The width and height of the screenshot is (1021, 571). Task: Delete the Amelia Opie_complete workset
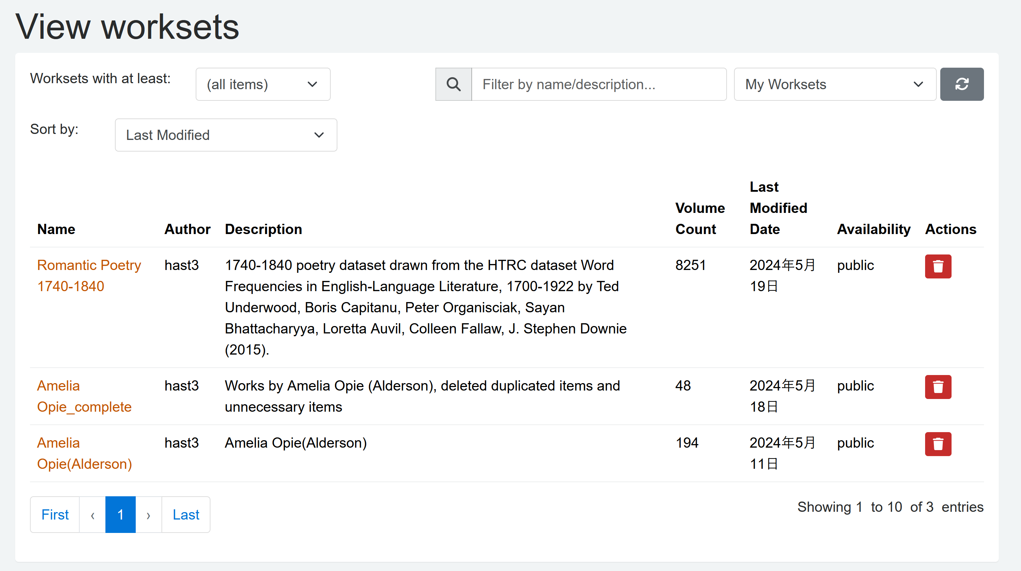[x=938, y=387]
